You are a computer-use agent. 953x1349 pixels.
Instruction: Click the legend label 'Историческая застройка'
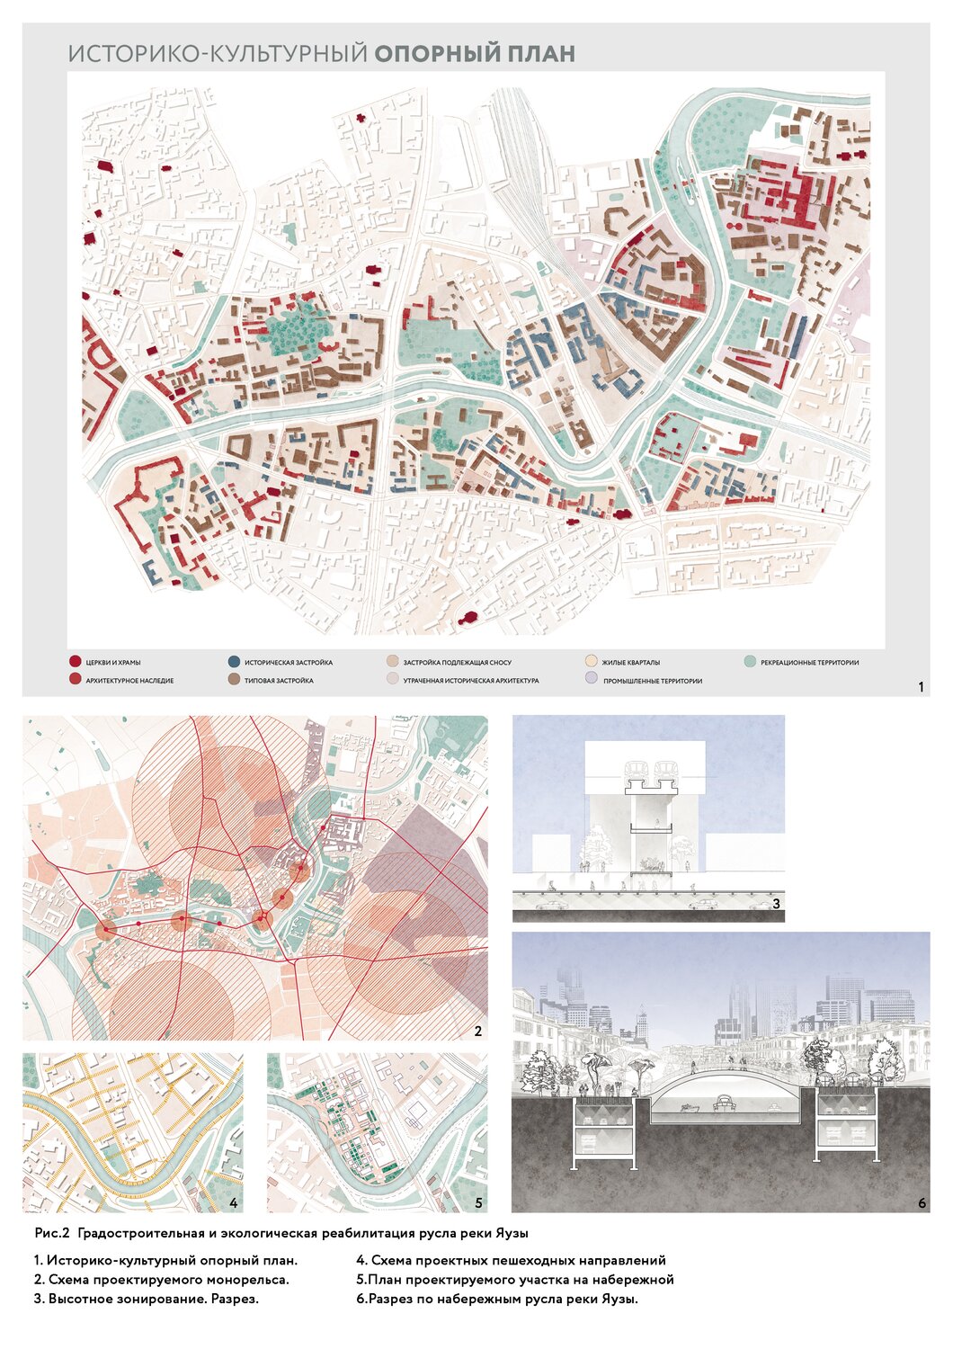click(x=289, y=663)
